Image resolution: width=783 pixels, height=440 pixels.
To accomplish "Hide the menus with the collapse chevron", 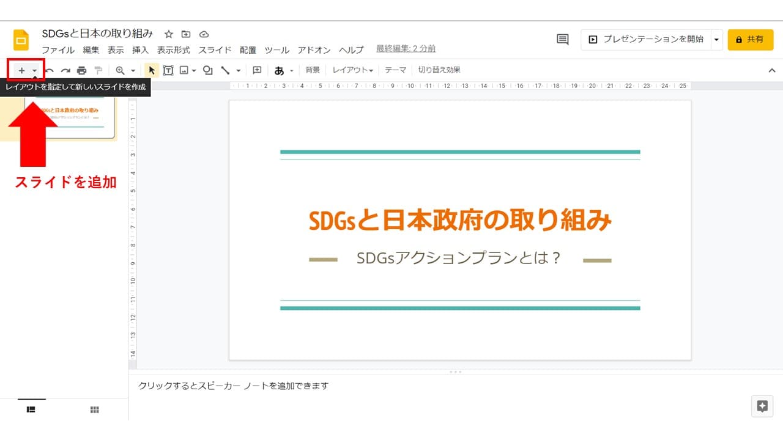I will [x=771, y=70].
